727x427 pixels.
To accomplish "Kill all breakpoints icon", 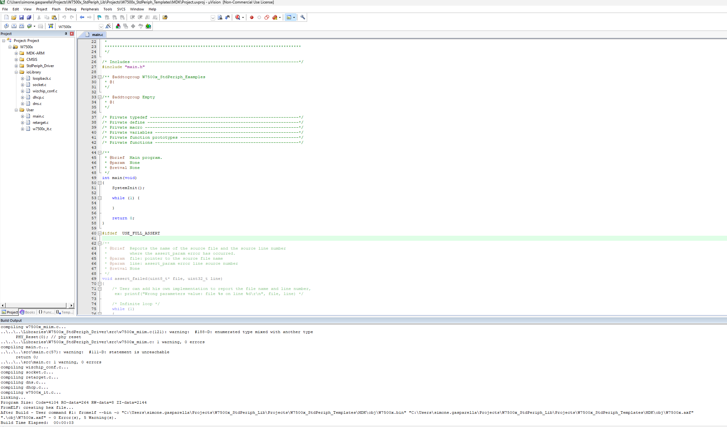I will click(275, 17).
